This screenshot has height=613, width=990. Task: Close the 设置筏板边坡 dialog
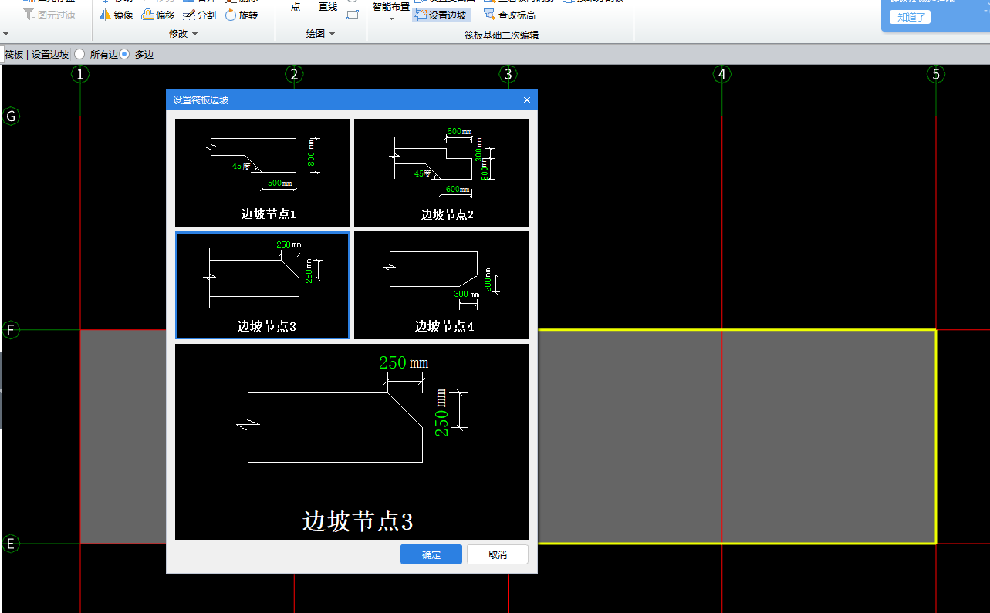527,100
